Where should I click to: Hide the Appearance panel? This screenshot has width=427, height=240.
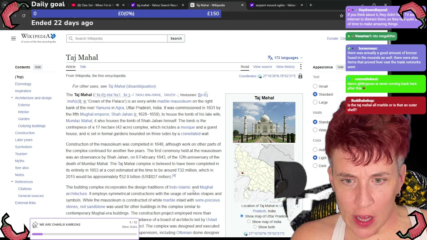[x=340, y=67]
